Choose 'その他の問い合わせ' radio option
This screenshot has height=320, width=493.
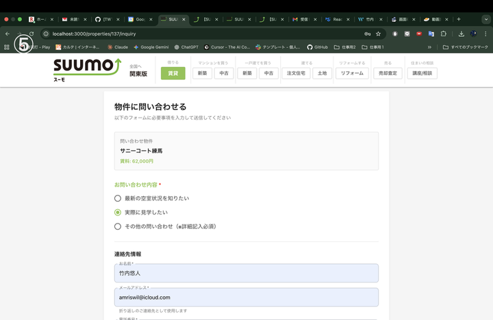(x=118, y=226)
